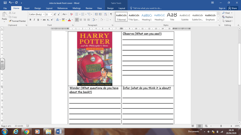The height and width of the screenshot is (135, 241).
Task: Apply superscript formatting
Action: [52, 19]
